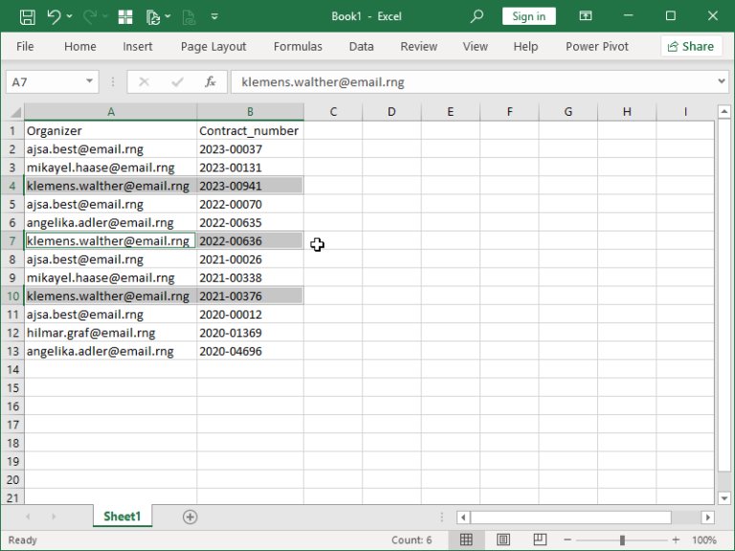The width and height of the screenshot is (735, 551).
Task: Switch to the Data tab
Action: (361, 46)
